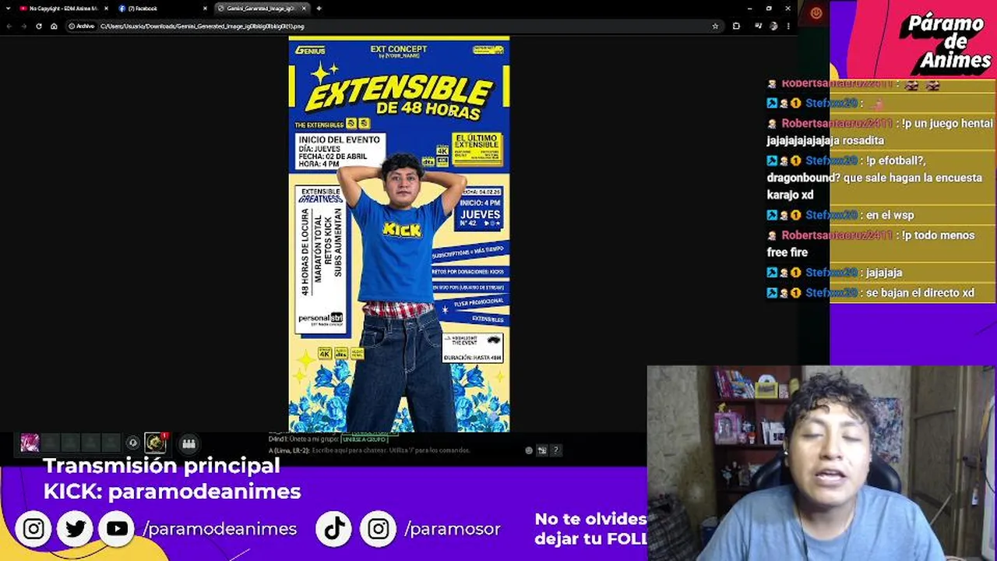This screenshot has height=561, width=997.
Task: Click chat message 'se bajan el directo xd'
Action: pos(920,293)
